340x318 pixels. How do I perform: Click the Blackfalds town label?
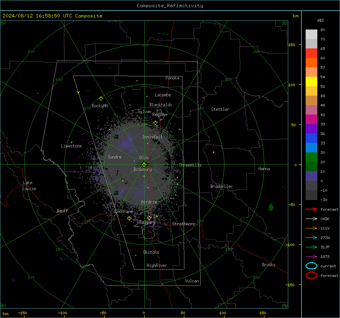(x=161, y=105)
